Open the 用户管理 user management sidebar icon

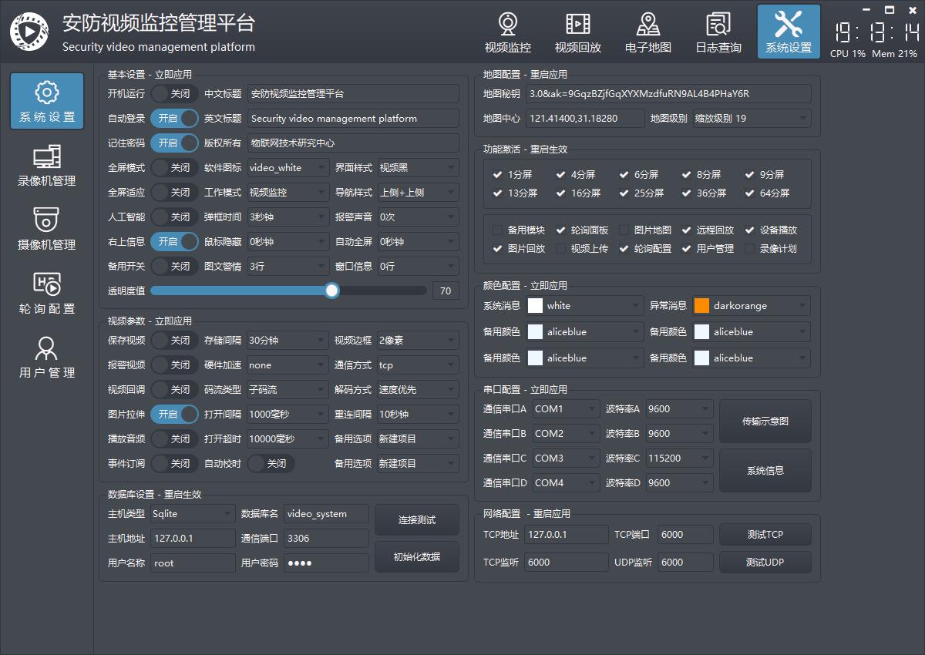[x=47, y=358]
